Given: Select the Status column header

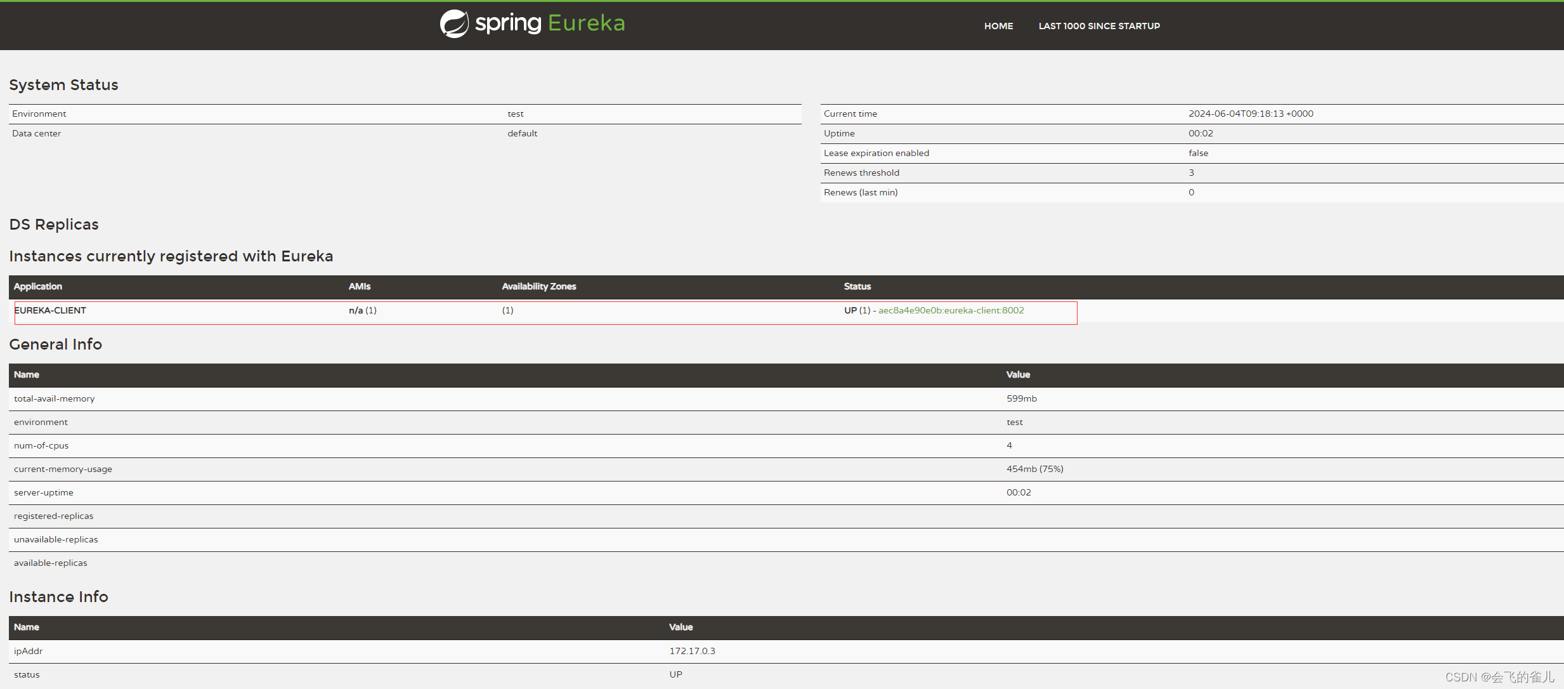Looking at the screenshot, I should pos(857,287).
